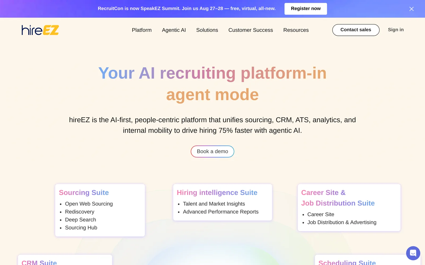The width and height of the screenshot is (425, 265).
Task: Click the Contact sales button
Action: click(x=356, y=30)
